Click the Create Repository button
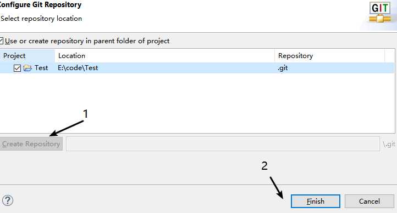This screenshot has height=213, width=397. (31, 144)
